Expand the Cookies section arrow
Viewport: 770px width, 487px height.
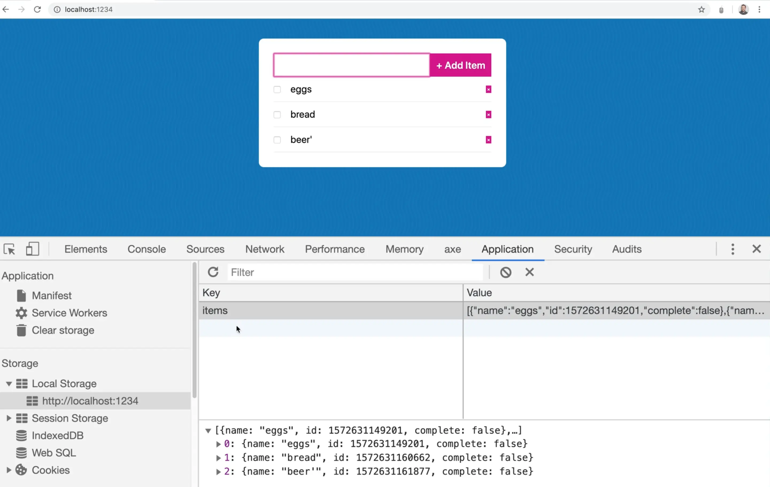point(9,470)
